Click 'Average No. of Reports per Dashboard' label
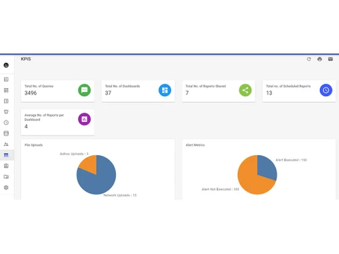The image size is (339, 254). pos(44,117)
